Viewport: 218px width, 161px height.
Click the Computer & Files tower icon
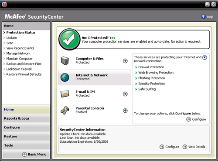(x=65, y=61)
